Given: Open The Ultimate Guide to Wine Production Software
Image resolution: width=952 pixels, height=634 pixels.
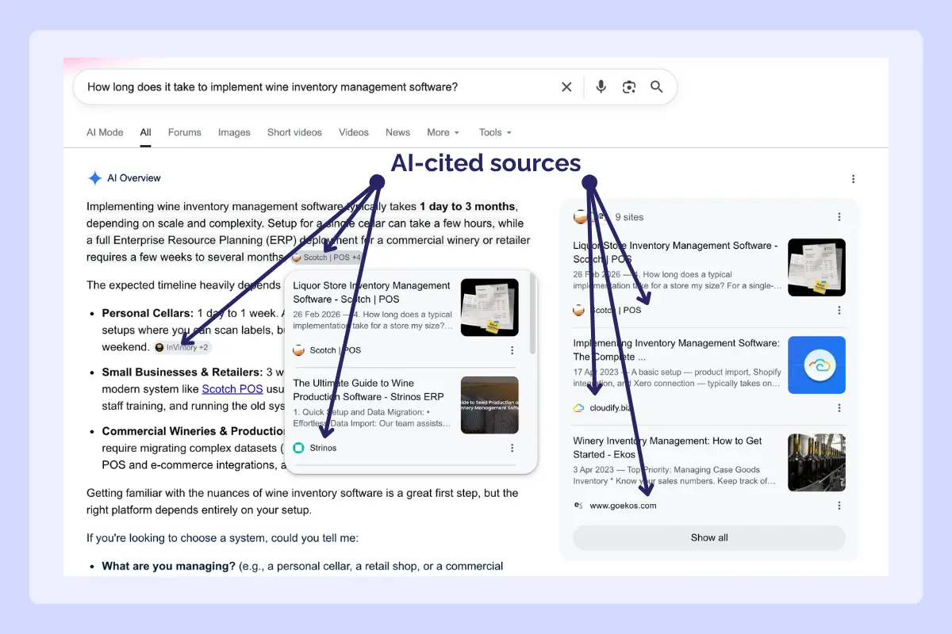Looking at the screenshot, I should click(x=368, y=390).
